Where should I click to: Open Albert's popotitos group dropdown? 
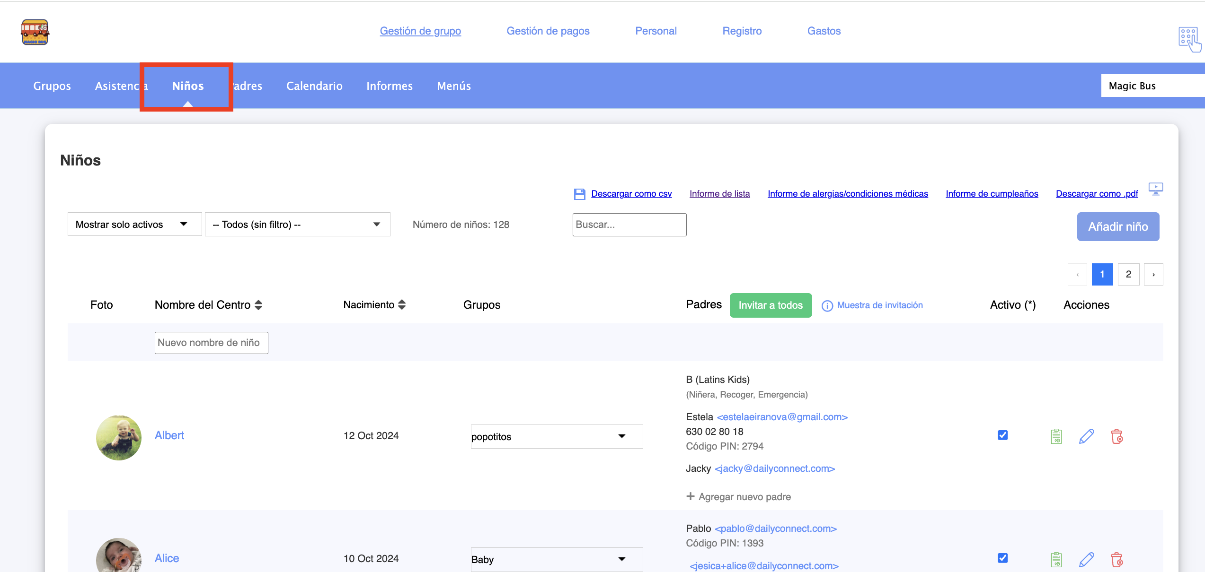pyautogui.click(x=557, y=436)
